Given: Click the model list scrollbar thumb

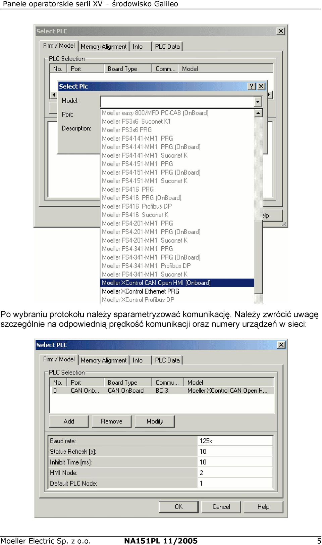Looking at the screenshot, I should click(258, 257).
